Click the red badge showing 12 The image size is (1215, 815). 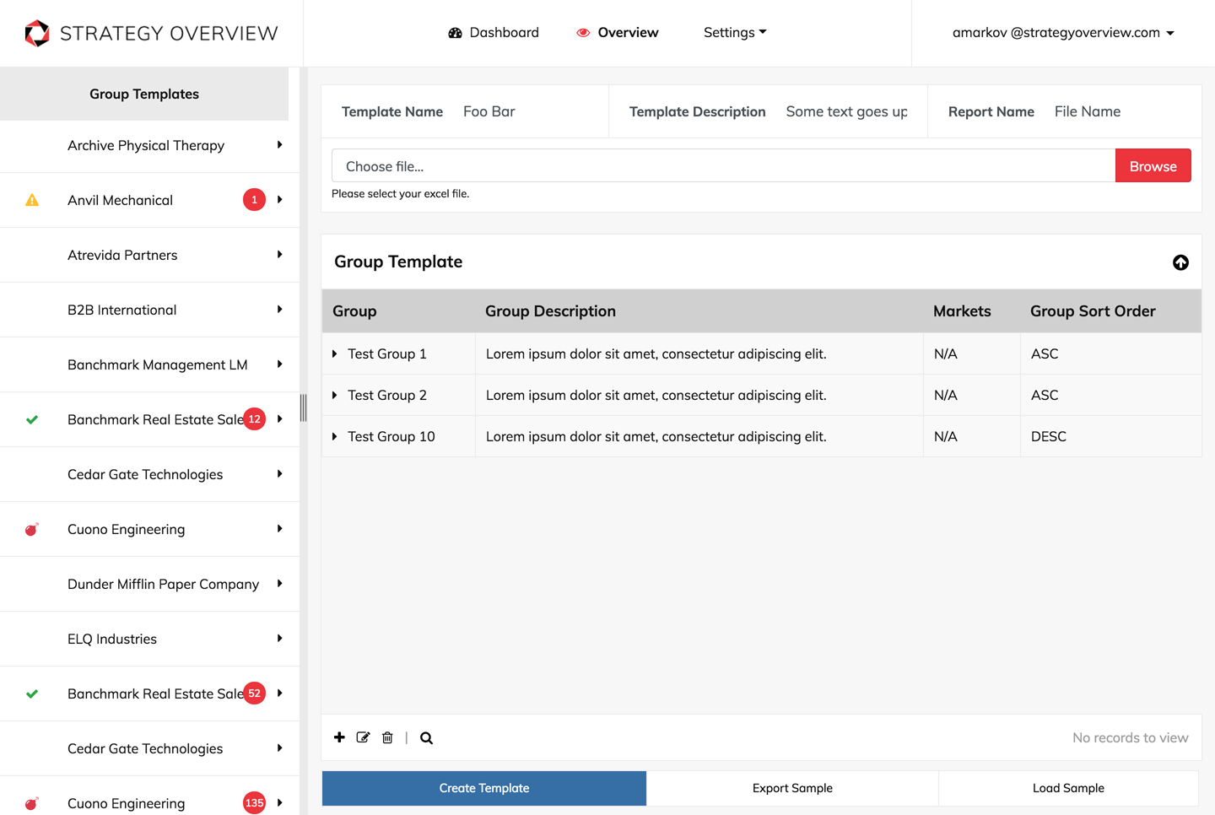254,419
